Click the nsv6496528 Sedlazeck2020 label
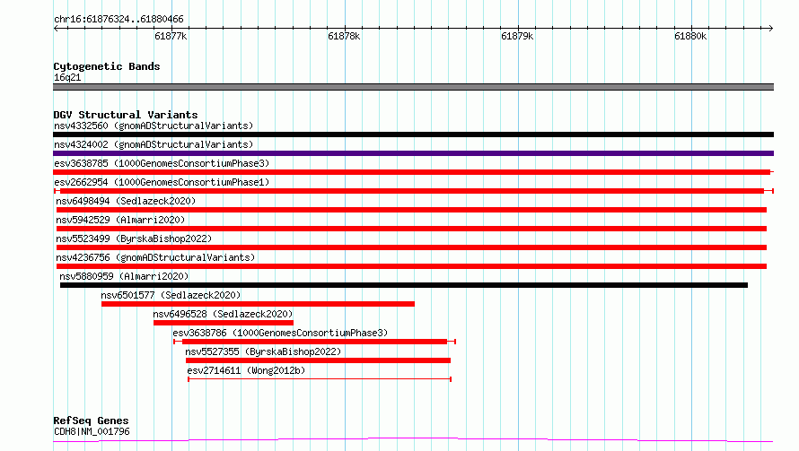 click(224, 314)
